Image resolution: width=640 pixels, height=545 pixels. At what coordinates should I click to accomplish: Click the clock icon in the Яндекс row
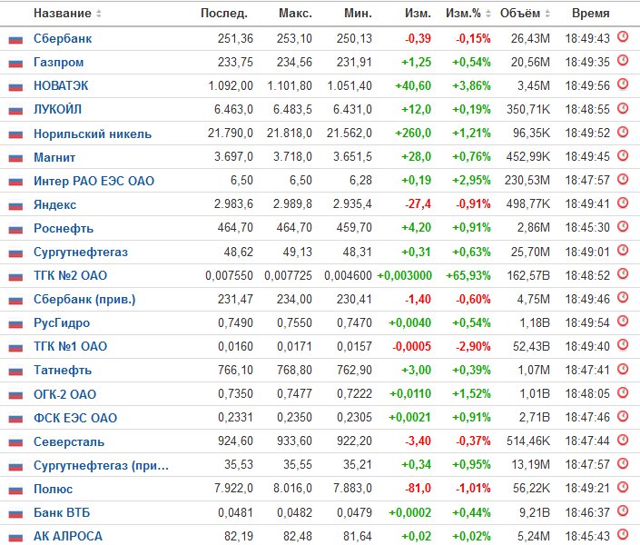[x=623, y=203]
